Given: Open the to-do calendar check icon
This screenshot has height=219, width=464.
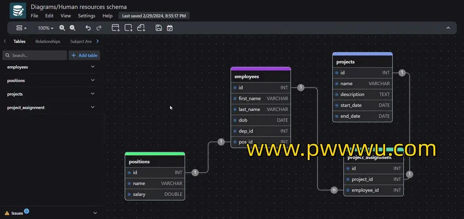Looking at the screenshot, I should 170,28.
